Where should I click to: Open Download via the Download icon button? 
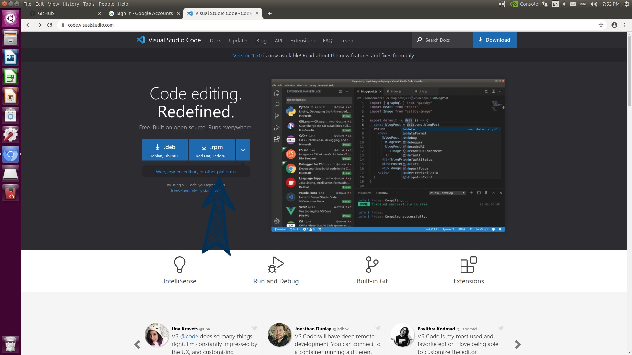[x=481, y=40]
